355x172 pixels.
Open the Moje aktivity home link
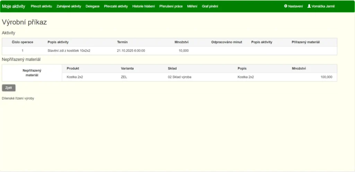[x=14, y=6]
